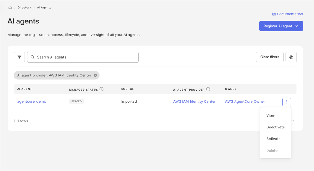The image size is (314, 171).
Task: Open the Documentation link
Action: [287, 14]
